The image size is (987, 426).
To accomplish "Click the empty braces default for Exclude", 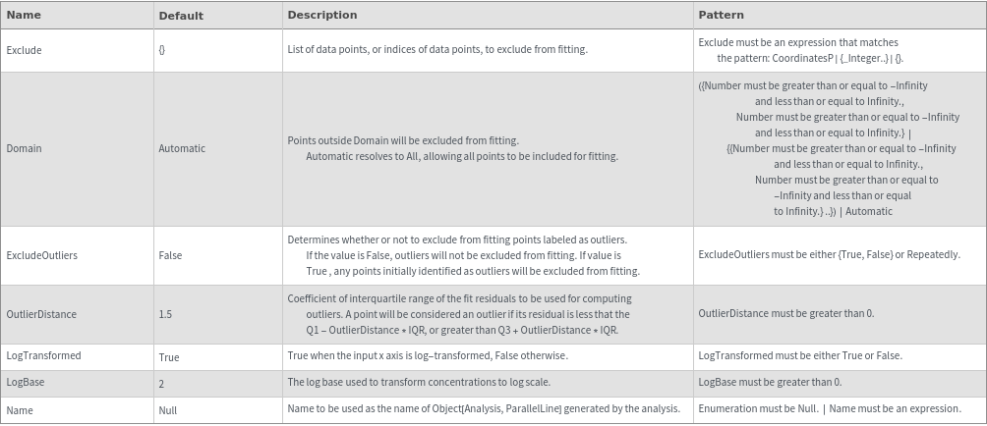I will tap(161, 49).
